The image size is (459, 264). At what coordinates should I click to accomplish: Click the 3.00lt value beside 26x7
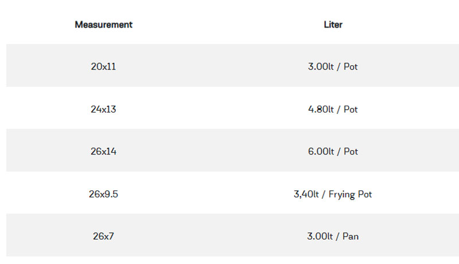320,236
